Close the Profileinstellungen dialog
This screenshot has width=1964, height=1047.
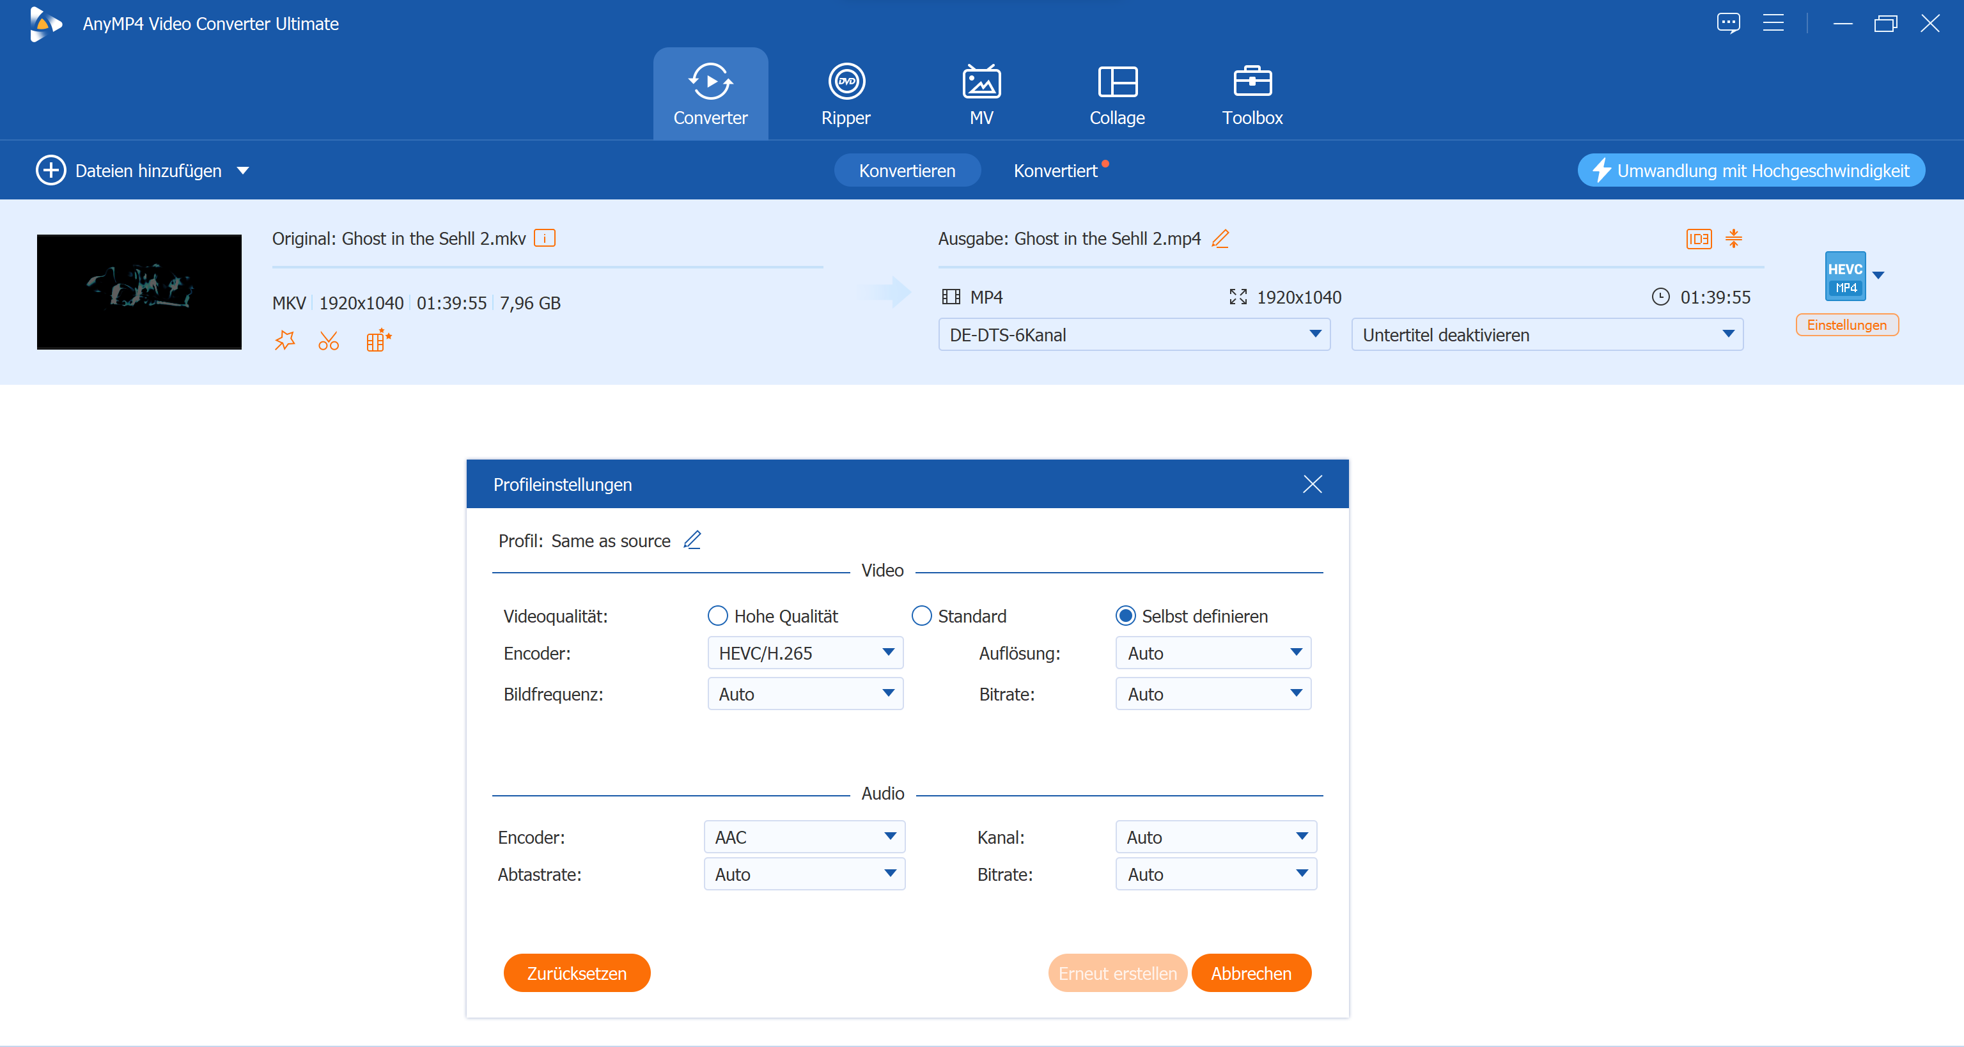point(1311,484)
